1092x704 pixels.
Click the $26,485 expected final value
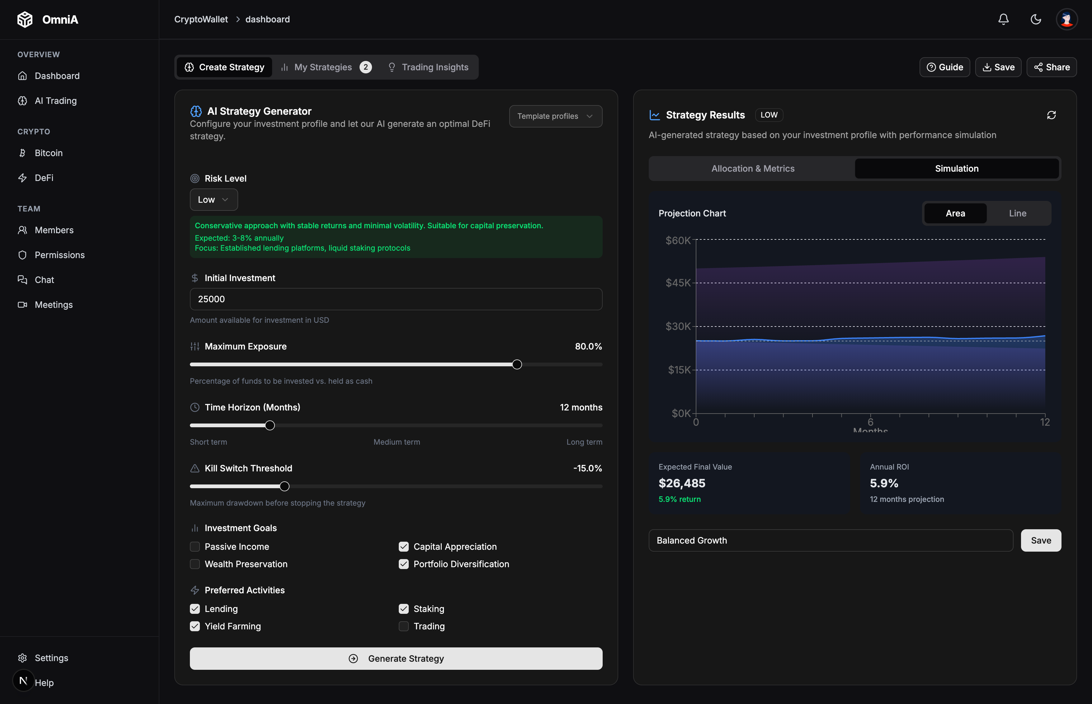coord(681,483)
